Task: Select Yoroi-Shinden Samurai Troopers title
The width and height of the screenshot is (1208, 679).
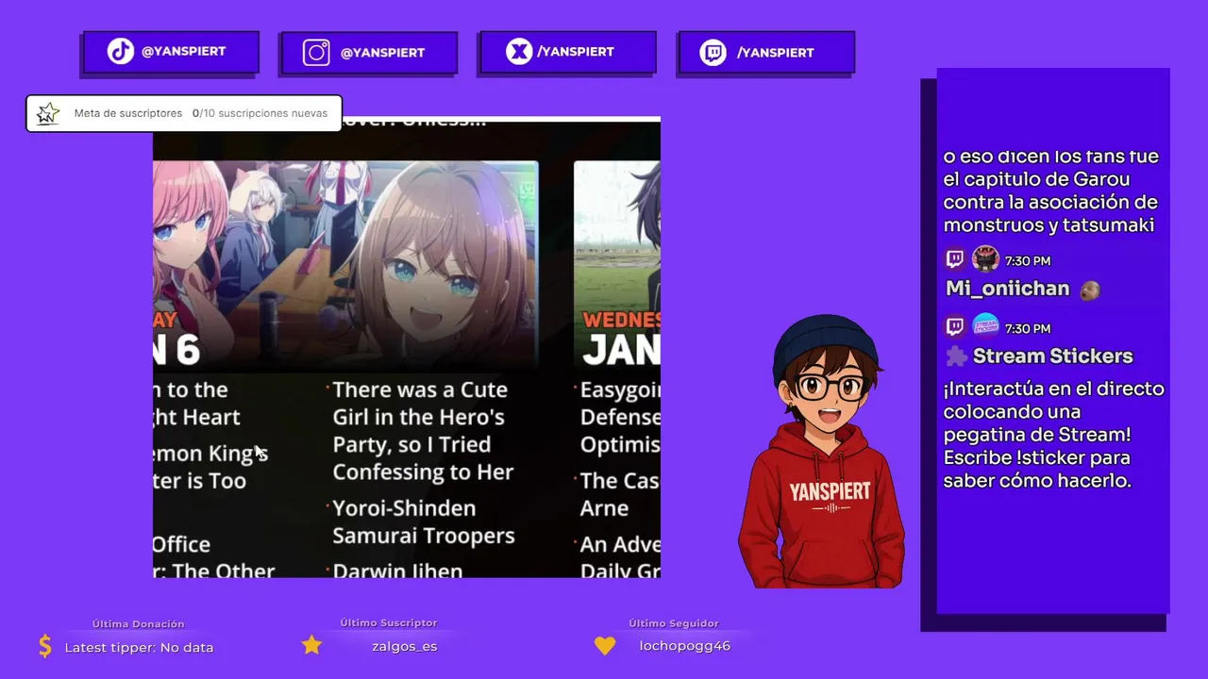Action: 424,522
